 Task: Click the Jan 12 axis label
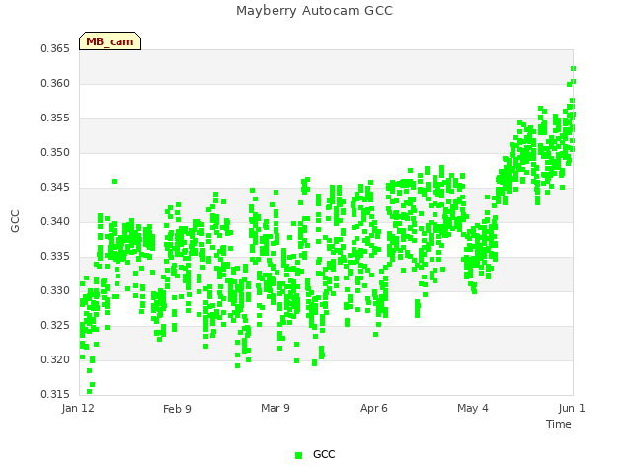point(78,408)
